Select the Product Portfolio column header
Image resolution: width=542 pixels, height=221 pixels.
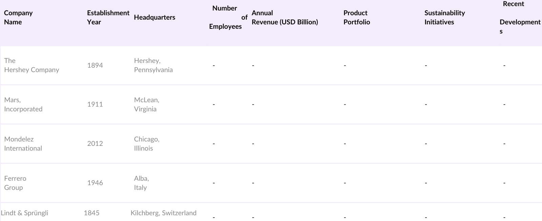pos(356,18)
